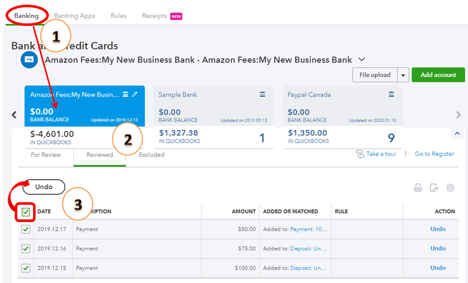This screenshot has height=283, width=468.
Task: Open the Go to Register link
Action: pos(434,154)
